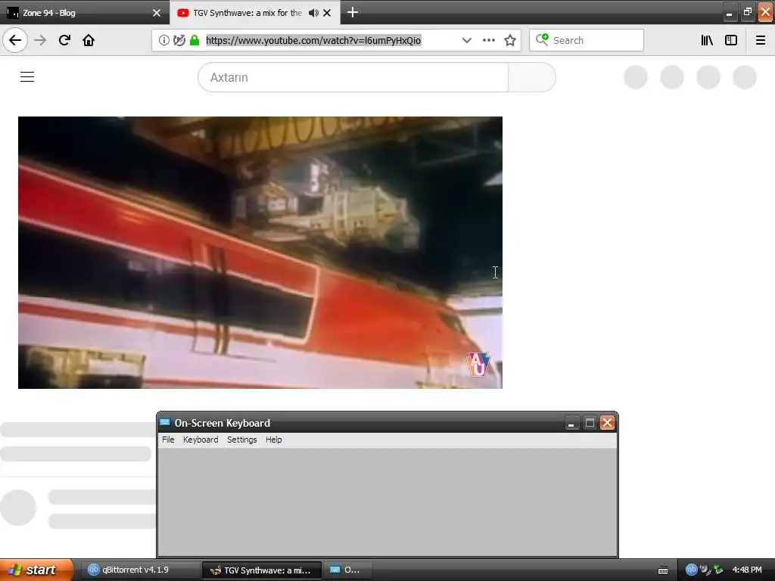Open the YouTube guide hamburger menu
This screenshot has height=581, width=775.
tap(27, 76)
